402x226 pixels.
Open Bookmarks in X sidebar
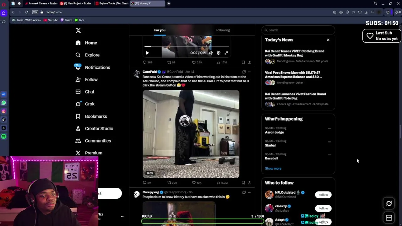coord(91,116)
